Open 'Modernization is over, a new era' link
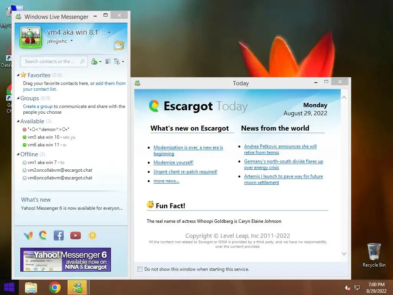Image resolution: width=393 pixels, height=295 pixels. (188, 151)
